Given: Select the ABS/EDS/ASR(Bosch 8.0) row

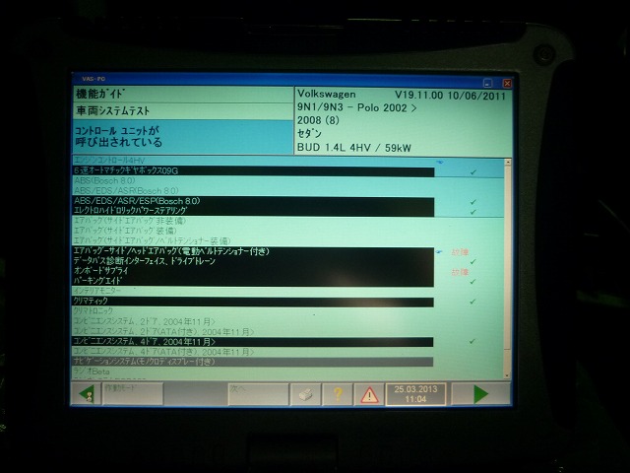Looking at the screenshot, I should click(253, 190).
